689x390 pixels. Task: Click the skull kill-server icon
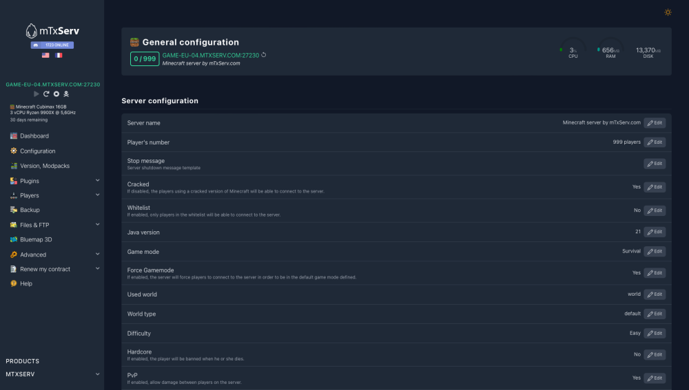66,94
